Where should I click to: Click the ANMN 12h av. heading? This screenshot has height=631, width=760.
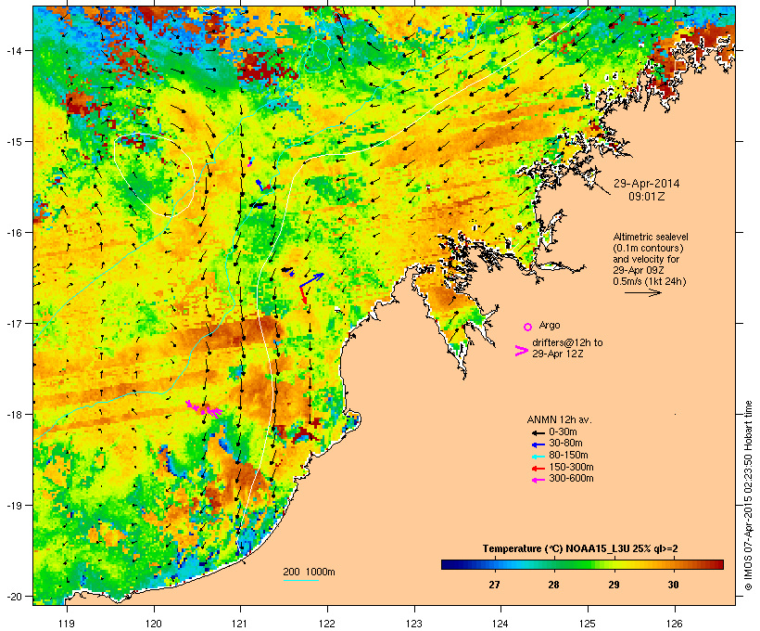coord(559,419)
